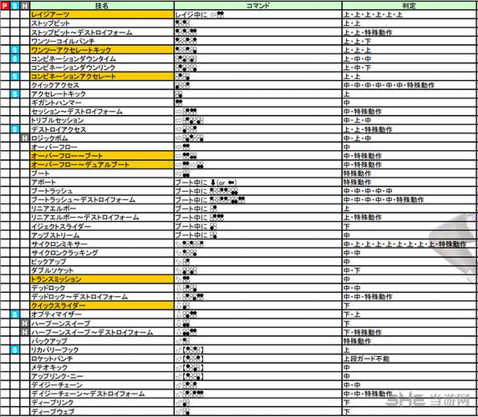Click the S icon beside ワンツーアクセレートキック

click(15, 50)
